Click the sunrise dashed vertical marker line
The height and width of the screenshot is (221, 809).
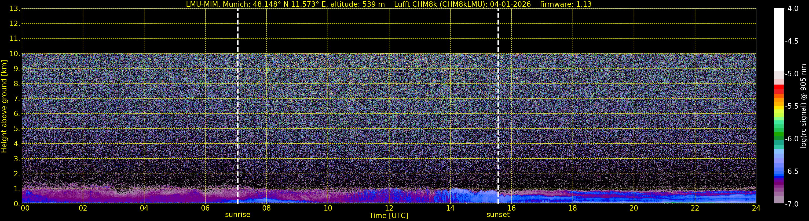pyautogui.click(x=238, y=106)
